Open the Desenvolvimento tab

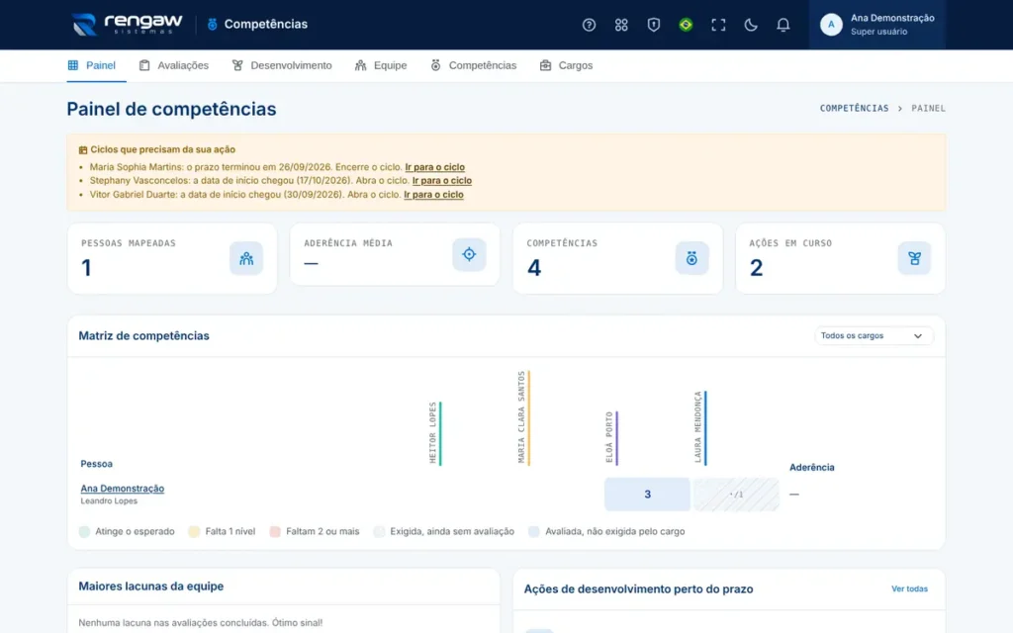pyautogui.click(x=282, y=65)
